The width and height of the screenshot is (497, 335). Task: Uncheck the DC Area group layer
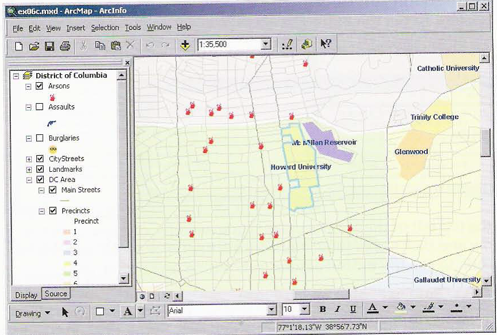40,180
